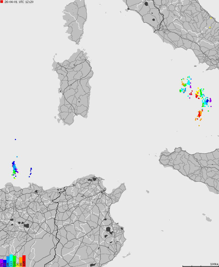Select the red legend bar labeled 105

(24, 262)
